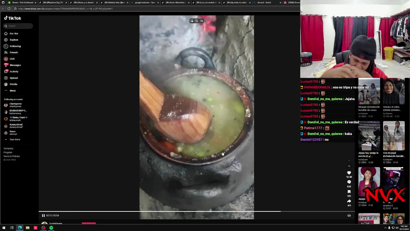Go to the previous video
The height and width of the screenshot is (231, 410).
click(349, 160)
